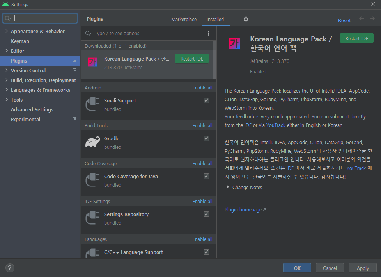Toggle the Settings Repository checkbox
381x277 pixels.
point(206,214)
